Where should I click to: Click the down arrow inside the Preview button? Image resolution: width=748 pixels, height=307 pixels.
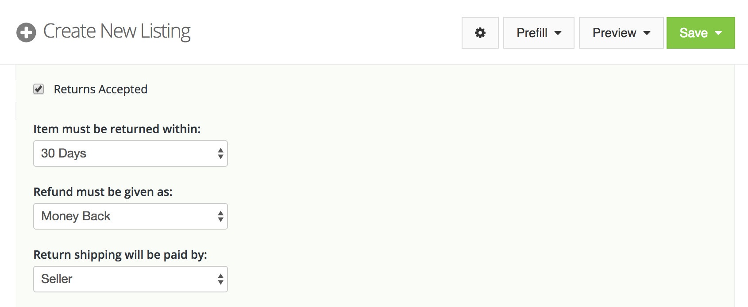[x=647, y=33]
